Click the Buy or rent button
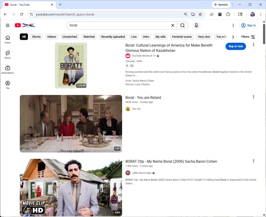266x217 pixels. pyautogui.click(x=236, y=46)
